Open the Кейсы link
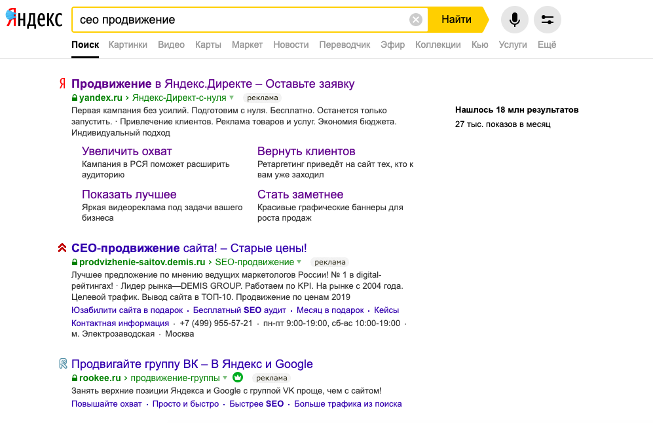Image resolution: width=653 pixels, height=423 pixels. [x=386, y=310]
